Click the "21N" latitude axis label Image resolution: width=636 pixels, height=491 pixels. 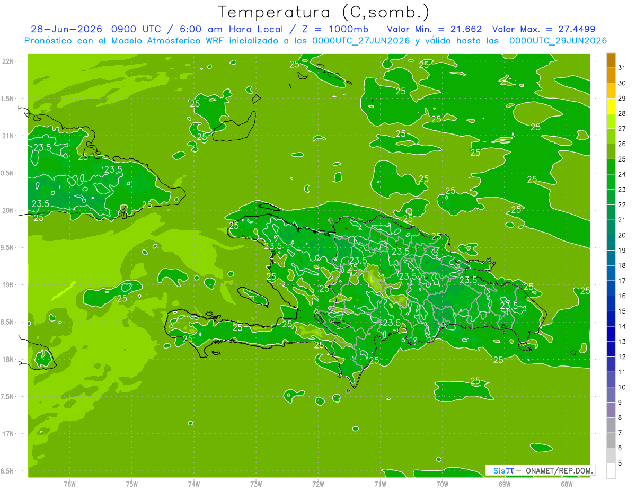coord(8,136)
